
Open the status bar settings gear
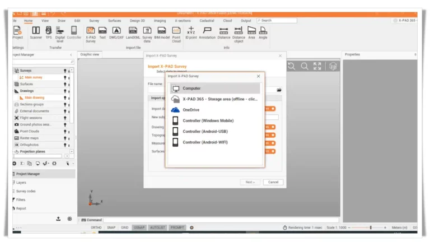(191, 228)
